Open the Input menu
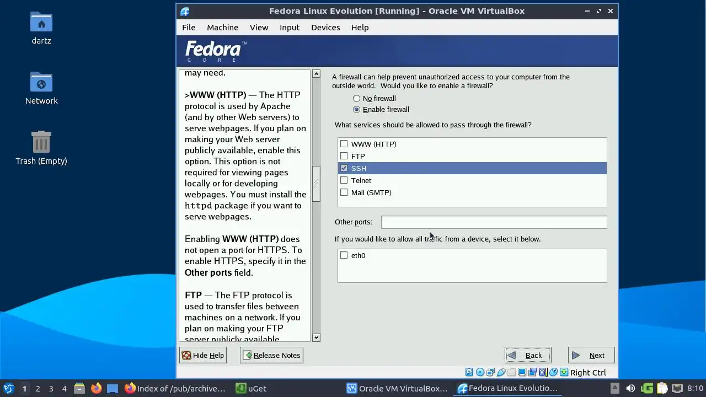 coord(290,27)
